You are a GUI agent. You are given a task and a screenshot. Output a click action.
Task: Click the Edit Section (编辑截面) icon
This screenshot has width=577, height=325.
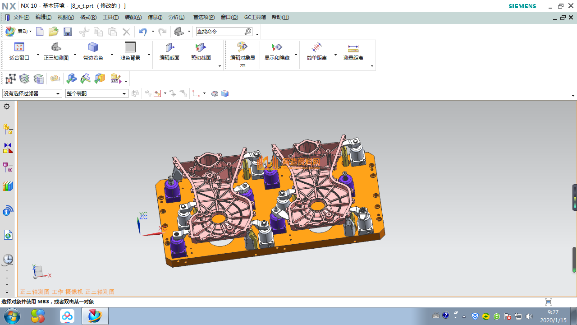(x=169, y=47)
